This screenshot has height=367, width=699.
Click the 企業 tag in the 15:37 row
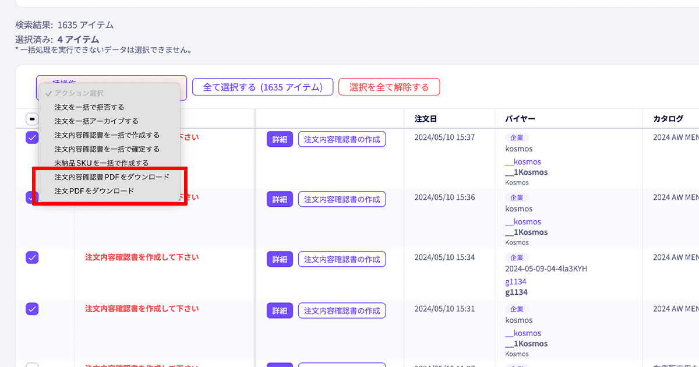[517, 137]
